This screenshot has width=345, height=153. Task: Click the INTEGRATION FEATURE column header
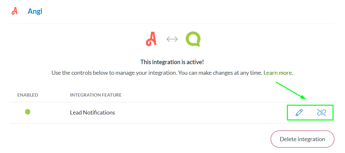[96, 95]
